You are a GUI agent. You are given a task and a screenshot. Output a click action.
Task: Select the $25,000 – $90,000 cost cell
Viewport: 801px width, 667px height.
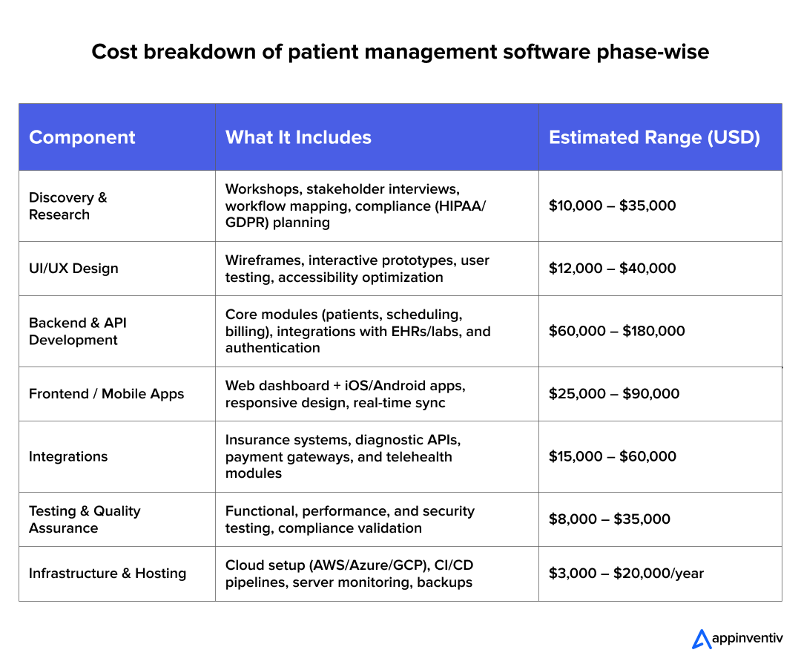[613, 394]
